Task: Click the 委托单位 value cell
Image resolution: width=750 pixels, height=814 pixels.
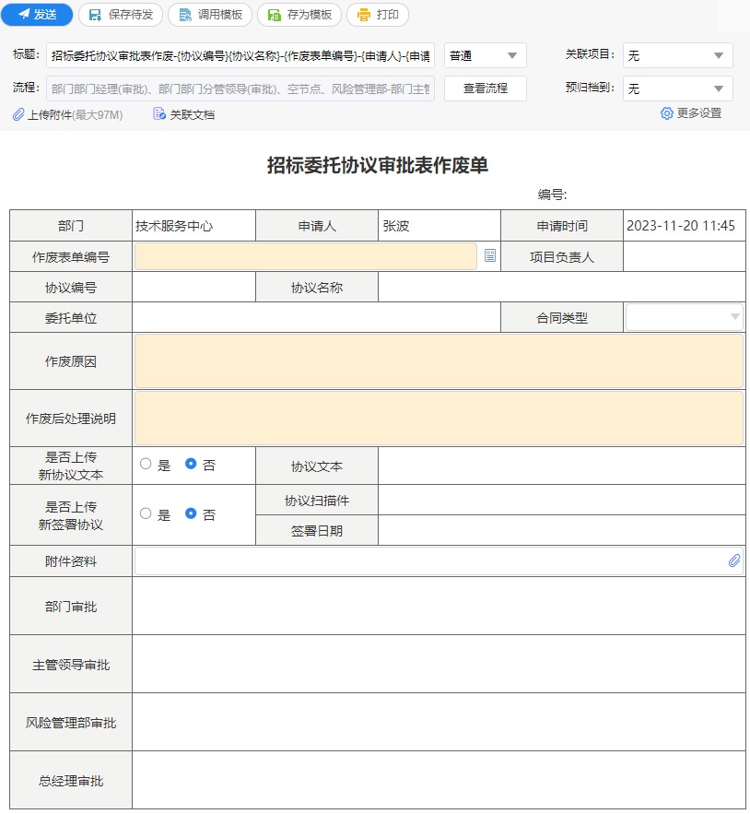Action: coord(317,318)
